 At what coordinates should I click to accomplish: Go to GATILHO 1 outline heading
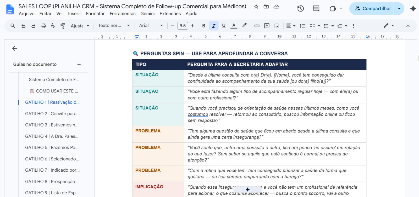pyautogui.click(x=52, y=102)
